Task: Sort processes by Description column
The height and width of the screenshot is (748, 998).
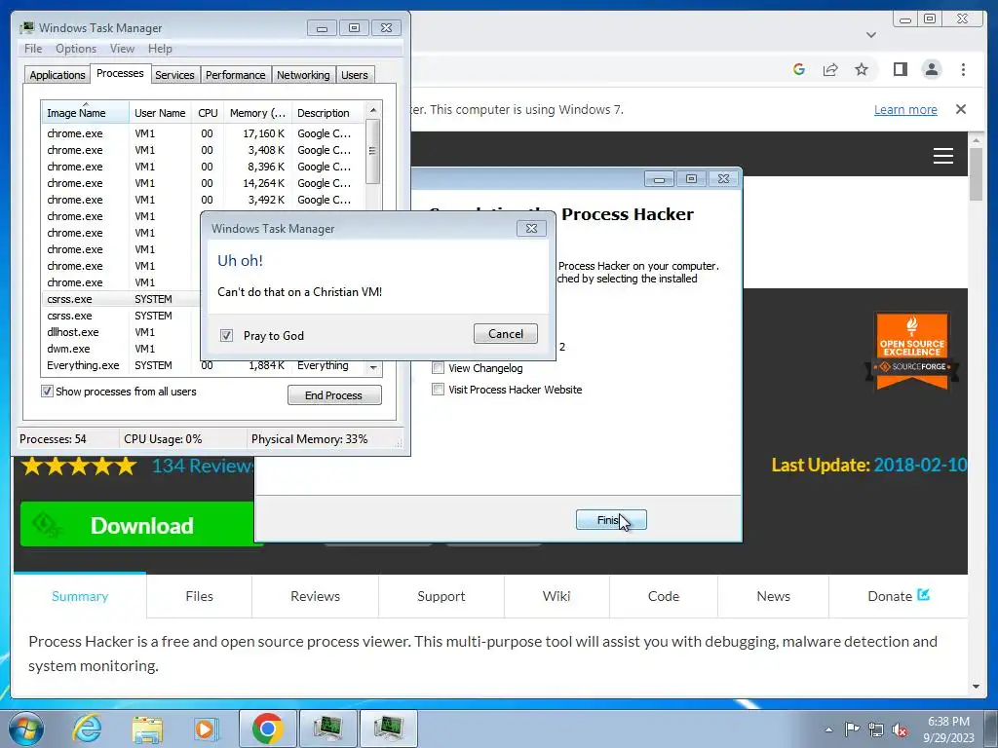Action: point(327,113)
